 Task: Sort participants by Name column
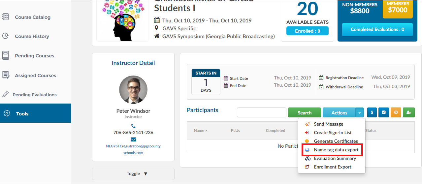(x=201, y=131)
